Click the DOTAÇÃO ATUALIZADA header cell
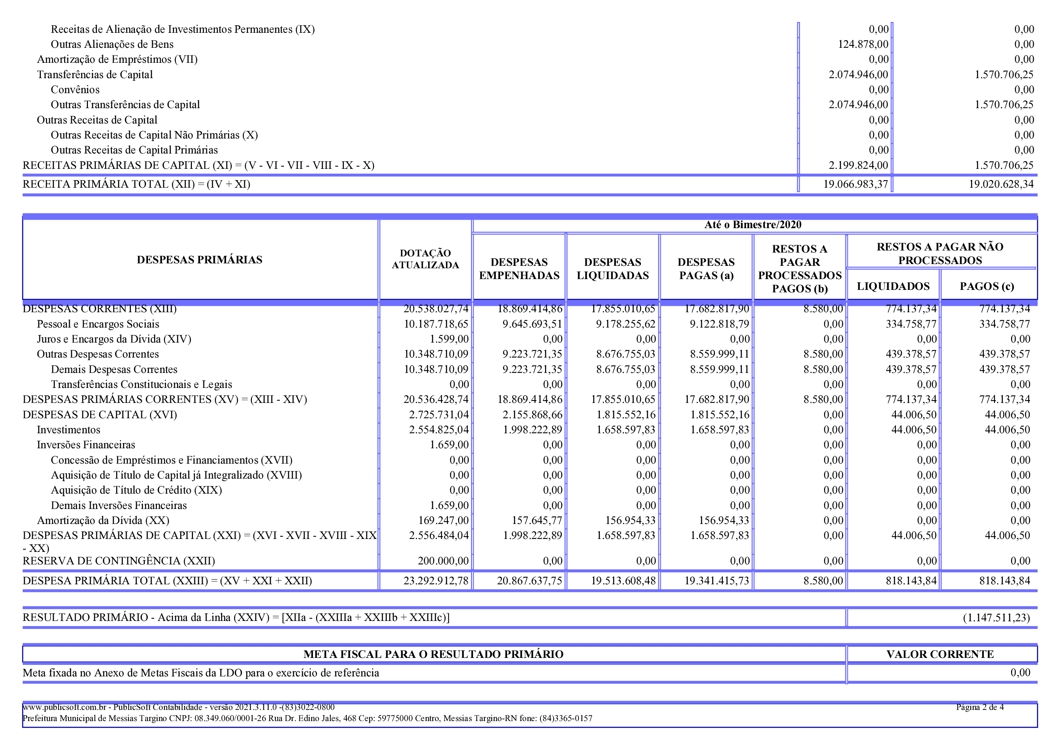This screenshot has height=750, width=1061. (x=425, y=259)
